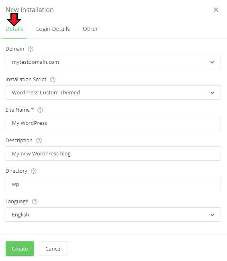Screen dimensions: 227x261
Task: Open the Installation Script help icon
Action: [53, 80]
